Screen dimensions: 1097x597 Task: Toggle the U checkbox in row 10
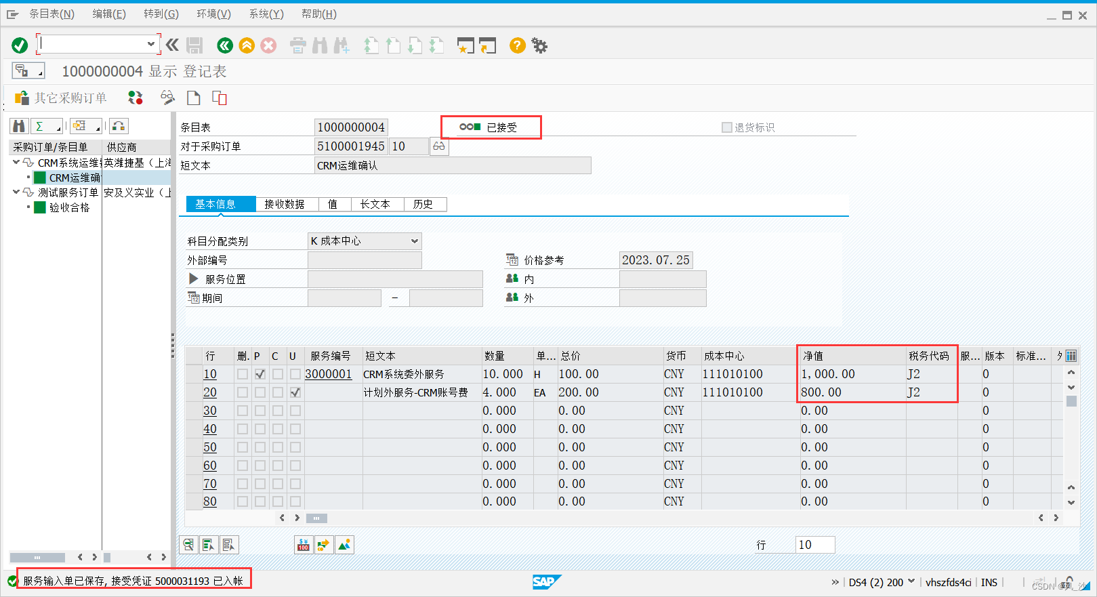click(x=295, y=374)
